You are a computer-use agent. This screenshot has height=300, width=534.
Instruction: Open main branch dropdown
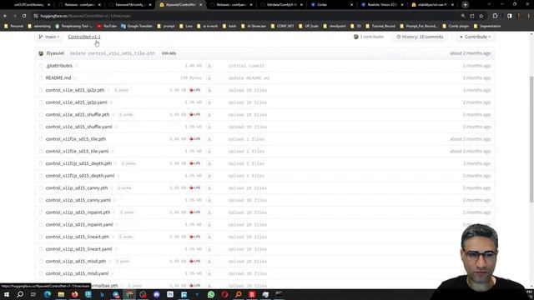[x=49, y=37]
